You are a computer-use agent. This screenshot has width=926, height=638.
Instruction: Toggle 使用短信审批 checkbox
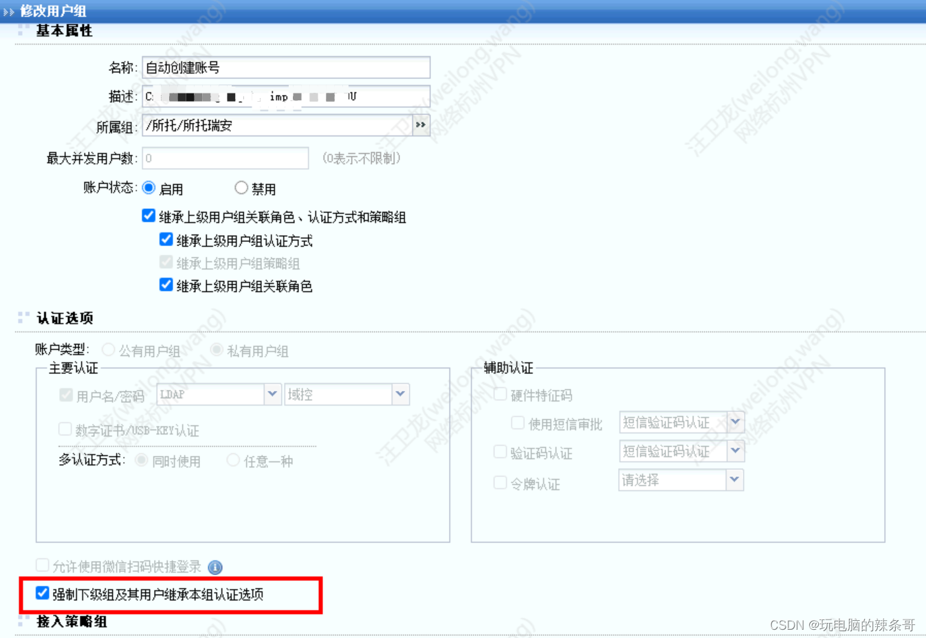518,423
